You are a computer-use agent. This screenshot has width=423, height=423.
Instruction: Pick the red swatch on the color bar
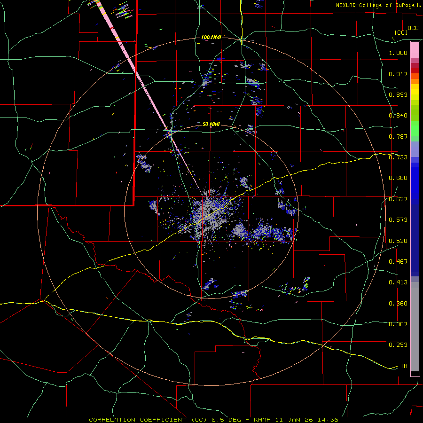415,70
